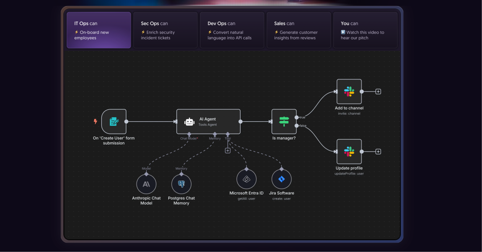This screenshot has width=482, height=252.
Task: Select the 'Sales can' tab
Action: [x=298, y=30]
